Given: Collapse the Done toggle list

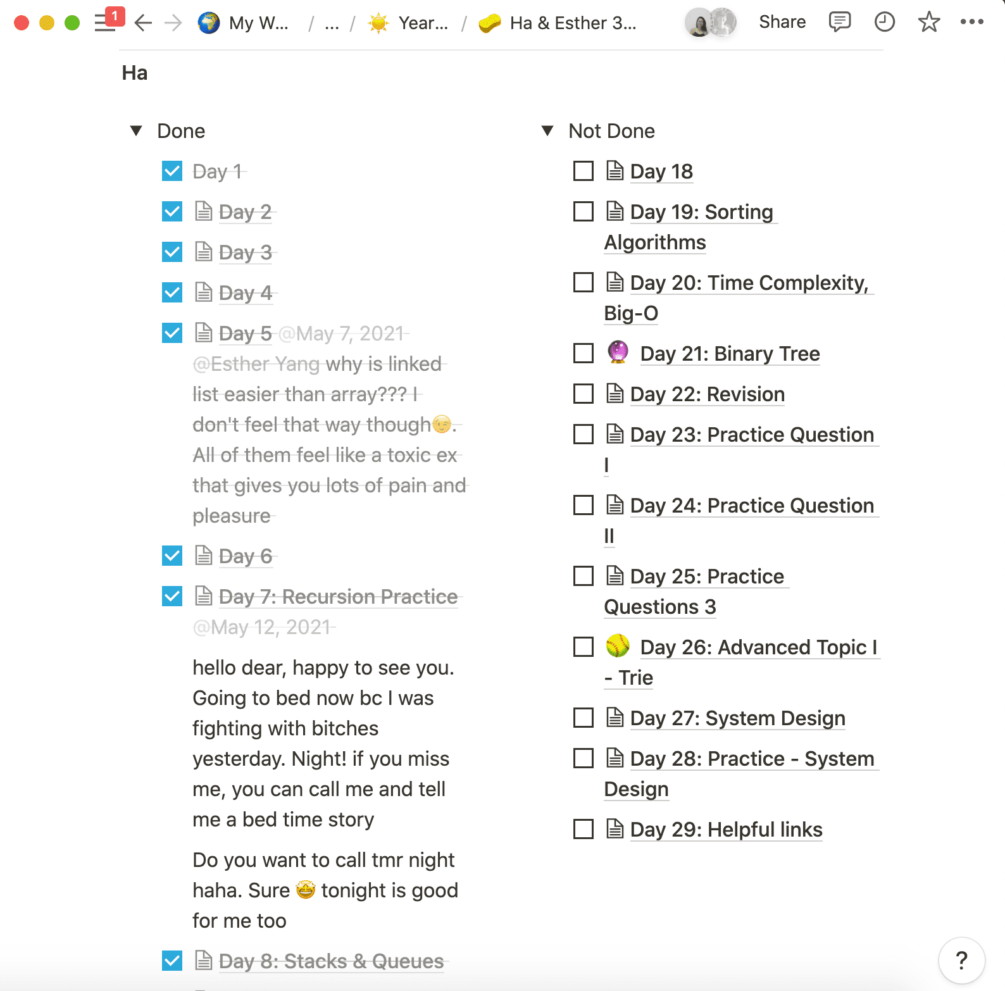Looking at the screenshot, I should [x=136, y=131].
